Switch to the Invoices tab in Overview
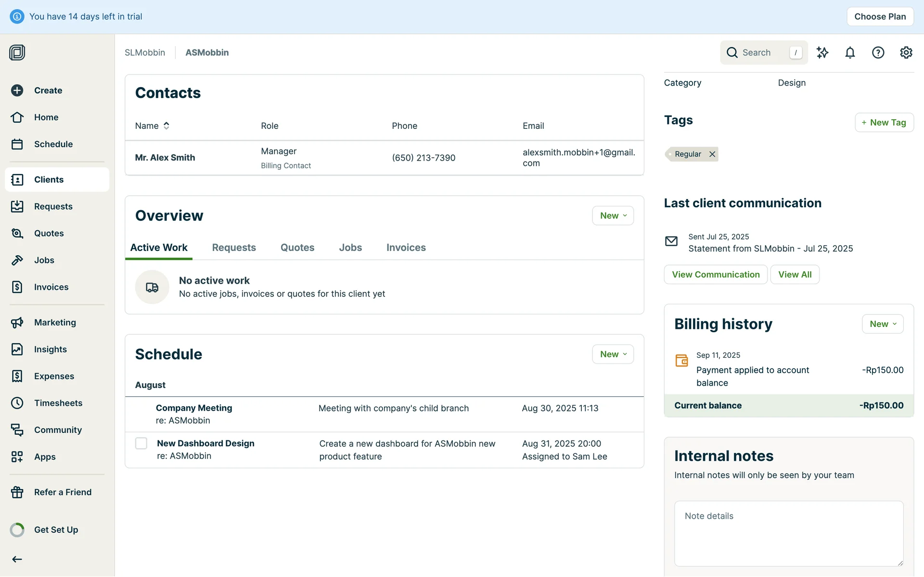Viewport: 924px width, 577px height. (406, 248)
